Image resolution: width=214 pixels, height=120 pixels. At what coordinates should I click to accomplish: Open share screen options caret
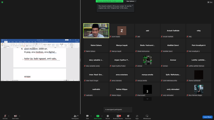click(x=102, y=116)
